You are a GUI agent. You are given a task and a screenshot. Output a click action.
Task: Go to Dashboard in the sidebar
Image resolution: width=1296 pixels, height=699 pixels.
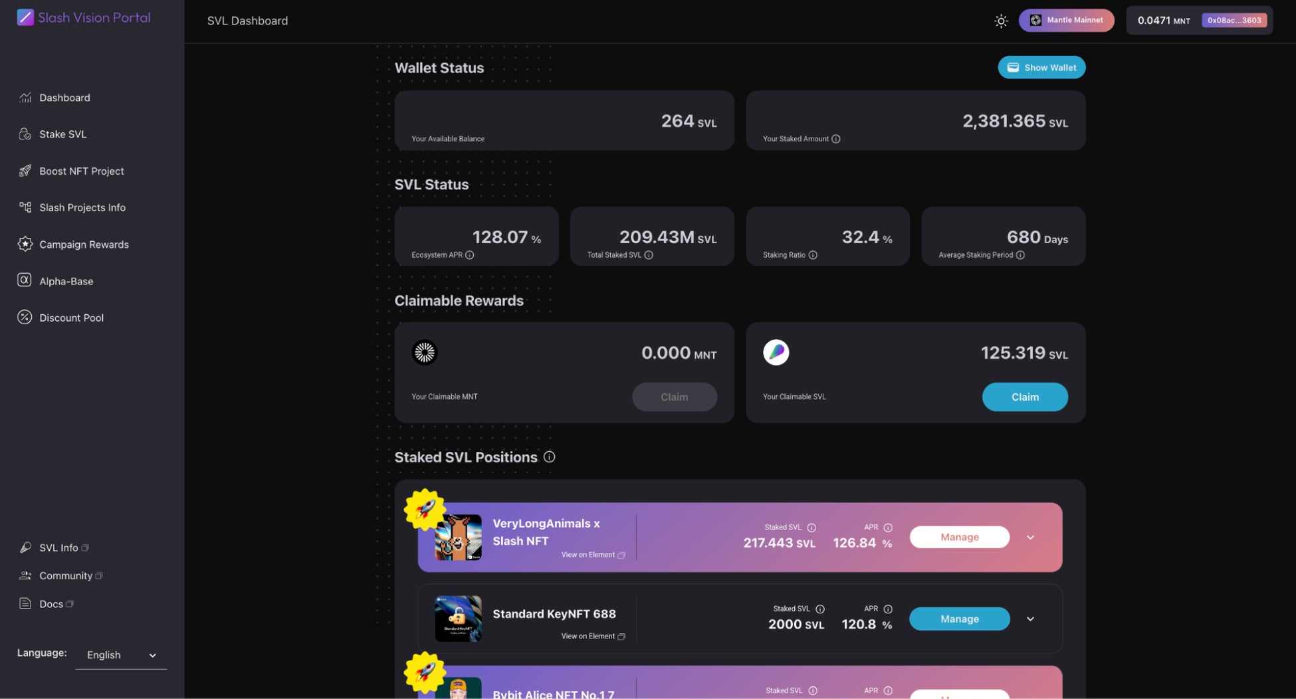tap(64, 98)
